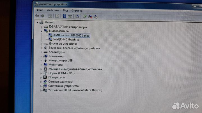The height and width of the screenshot is (113, 202).
Task: Click the Uninstall device toolbar icon
Action: 95,17
